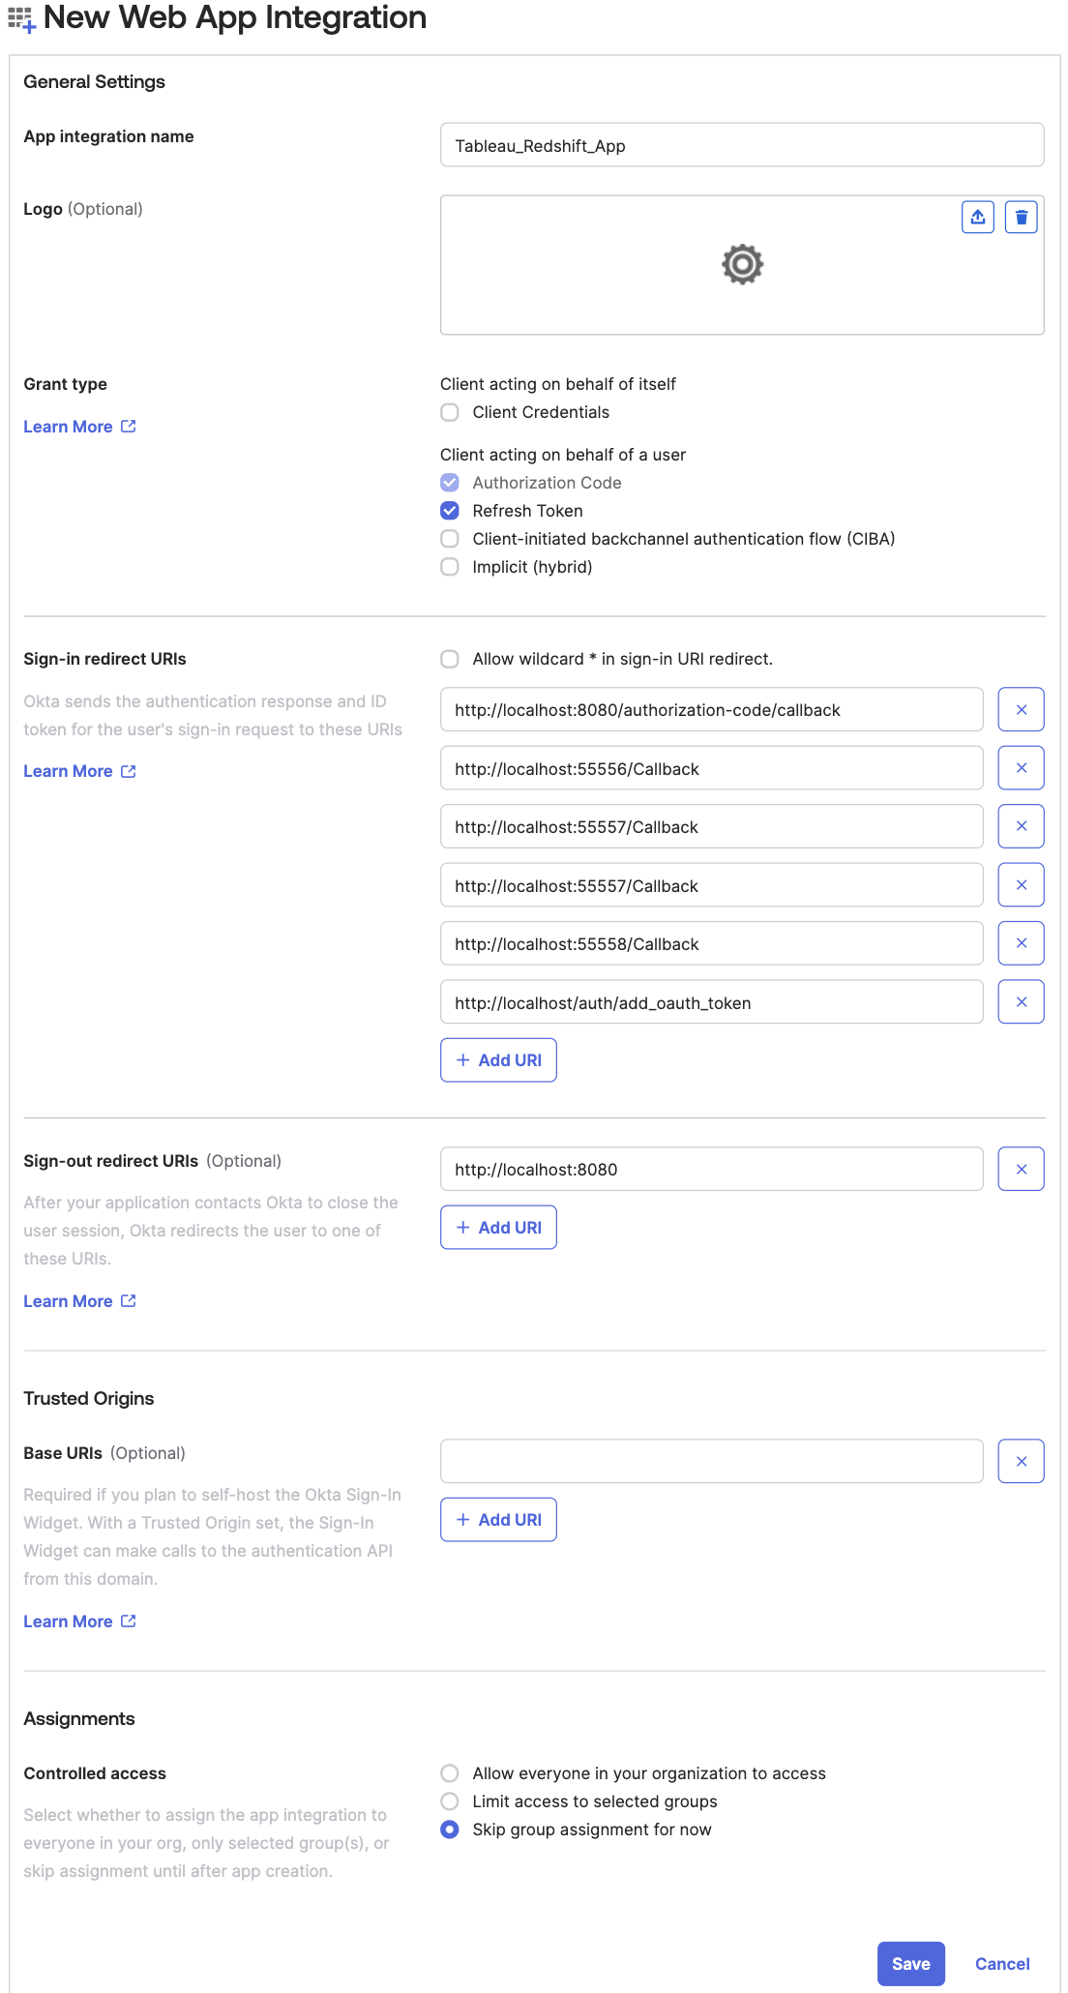Uncheck the Refresh Token checkbox
The height and width of the screenshot is (1993, 1068).
point(450,511)
